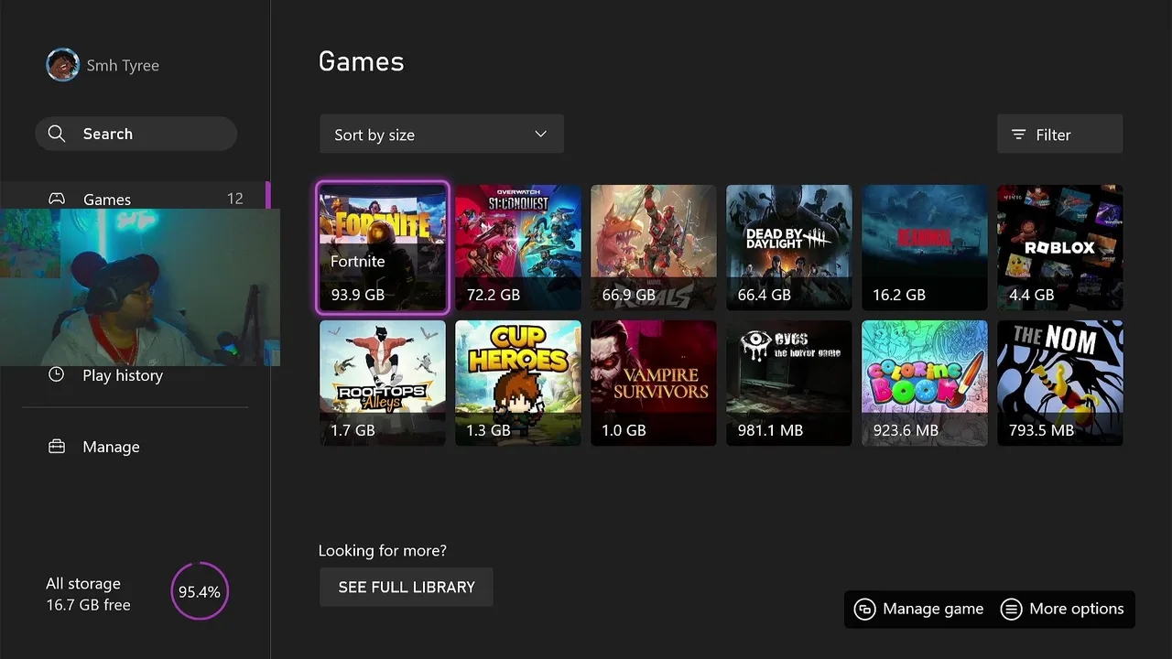Click the Play history clock icon
This screenshot has width=1172, height=659.
pyautogui.click(x=57, y=374)
